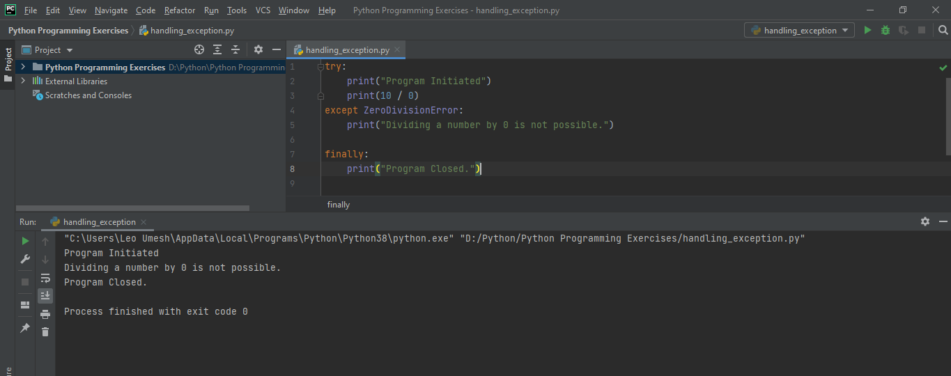951x376 pixels.
Task: Click the Locate/Select Opened File icon
Action: tap(199, 49)
